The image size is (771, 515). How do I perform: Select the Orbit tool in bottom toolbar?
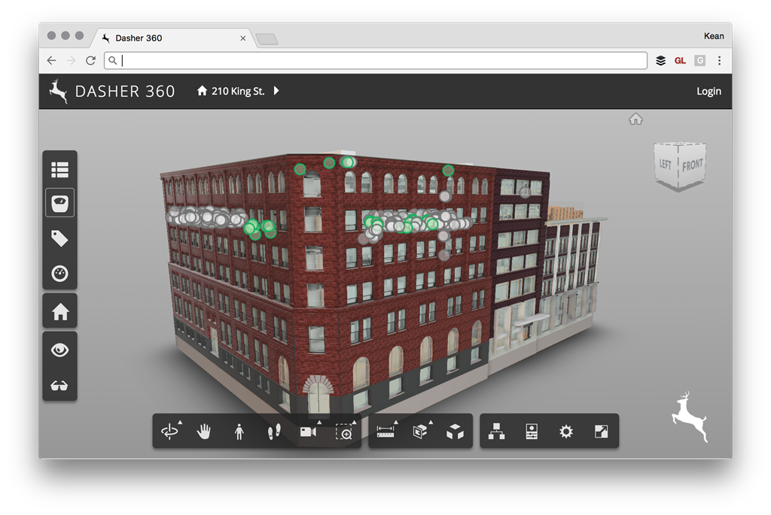coord(170,432)
